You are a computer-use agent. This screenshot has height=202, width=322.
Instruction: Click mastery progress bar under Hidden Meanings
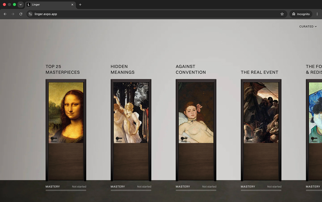point(131,190)
